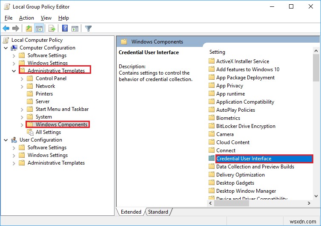This screenshot has height=226, width=321.
Task: Click the Local Computer Policy scroll icon
Action: (6, 40)
